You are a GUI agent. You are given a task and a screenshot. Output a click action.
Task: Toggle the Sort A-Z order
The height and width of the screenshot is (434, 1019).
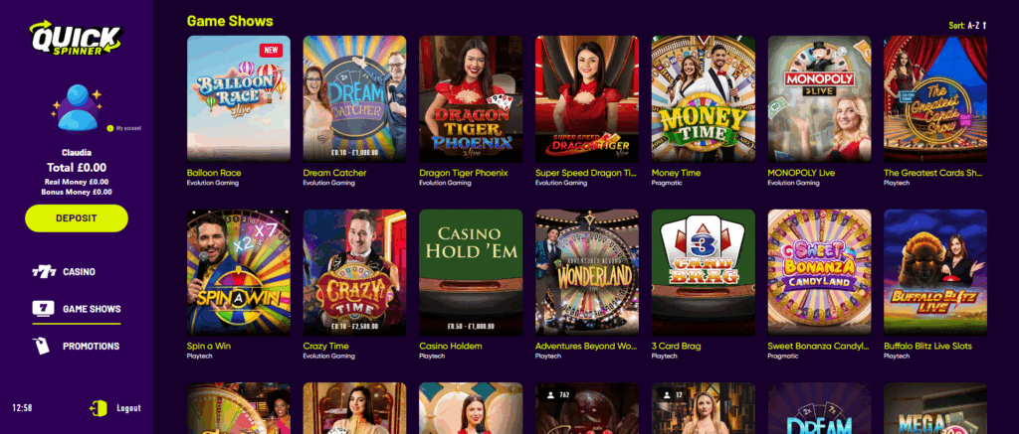pyautogui.click(x=968, y=25)
